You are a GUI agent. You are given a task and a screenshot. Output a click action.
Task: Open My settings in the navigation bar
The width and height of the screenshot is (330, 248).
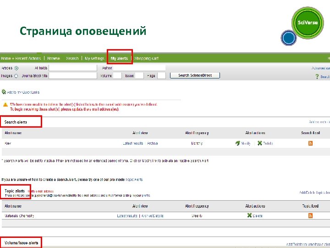(x=94, y=58)
